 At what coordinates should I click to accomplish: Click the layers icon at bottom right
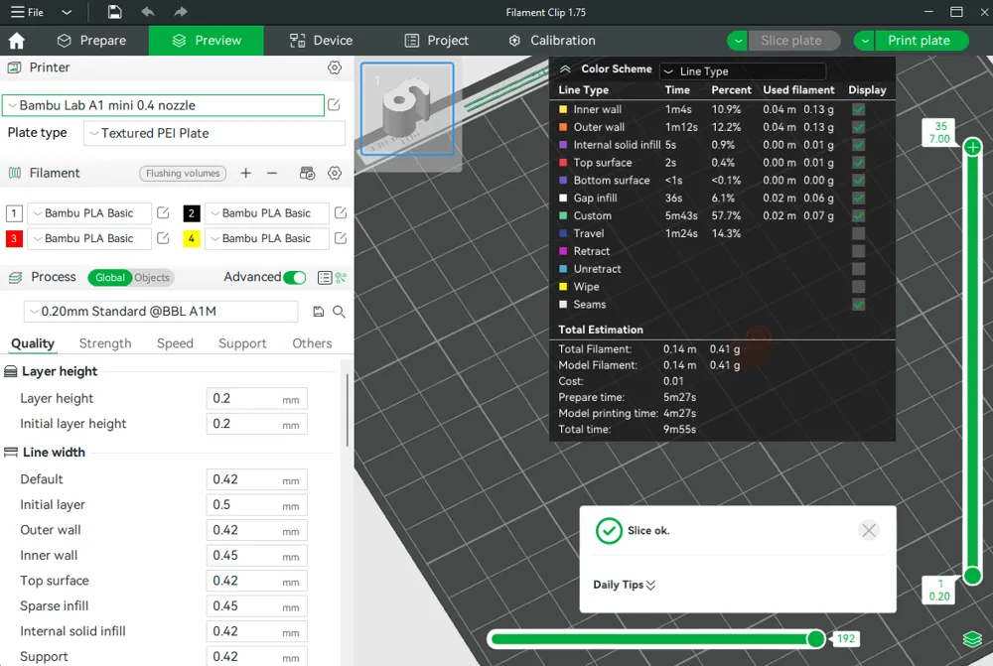[x=972, y=639]
